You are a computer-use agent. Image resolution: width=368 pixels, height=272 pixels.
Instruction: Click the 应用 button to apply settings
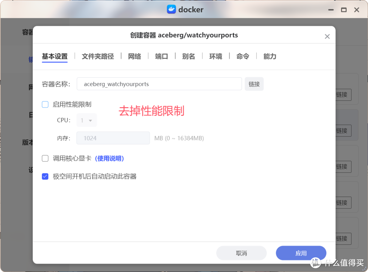tap(301, 253)
